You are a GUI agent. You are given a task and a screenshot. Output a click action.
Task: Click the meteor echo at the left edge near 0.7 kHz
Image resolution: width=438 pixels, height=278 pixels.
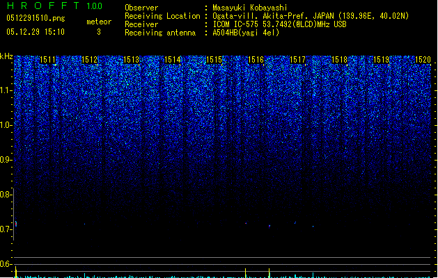click(16, 224)
